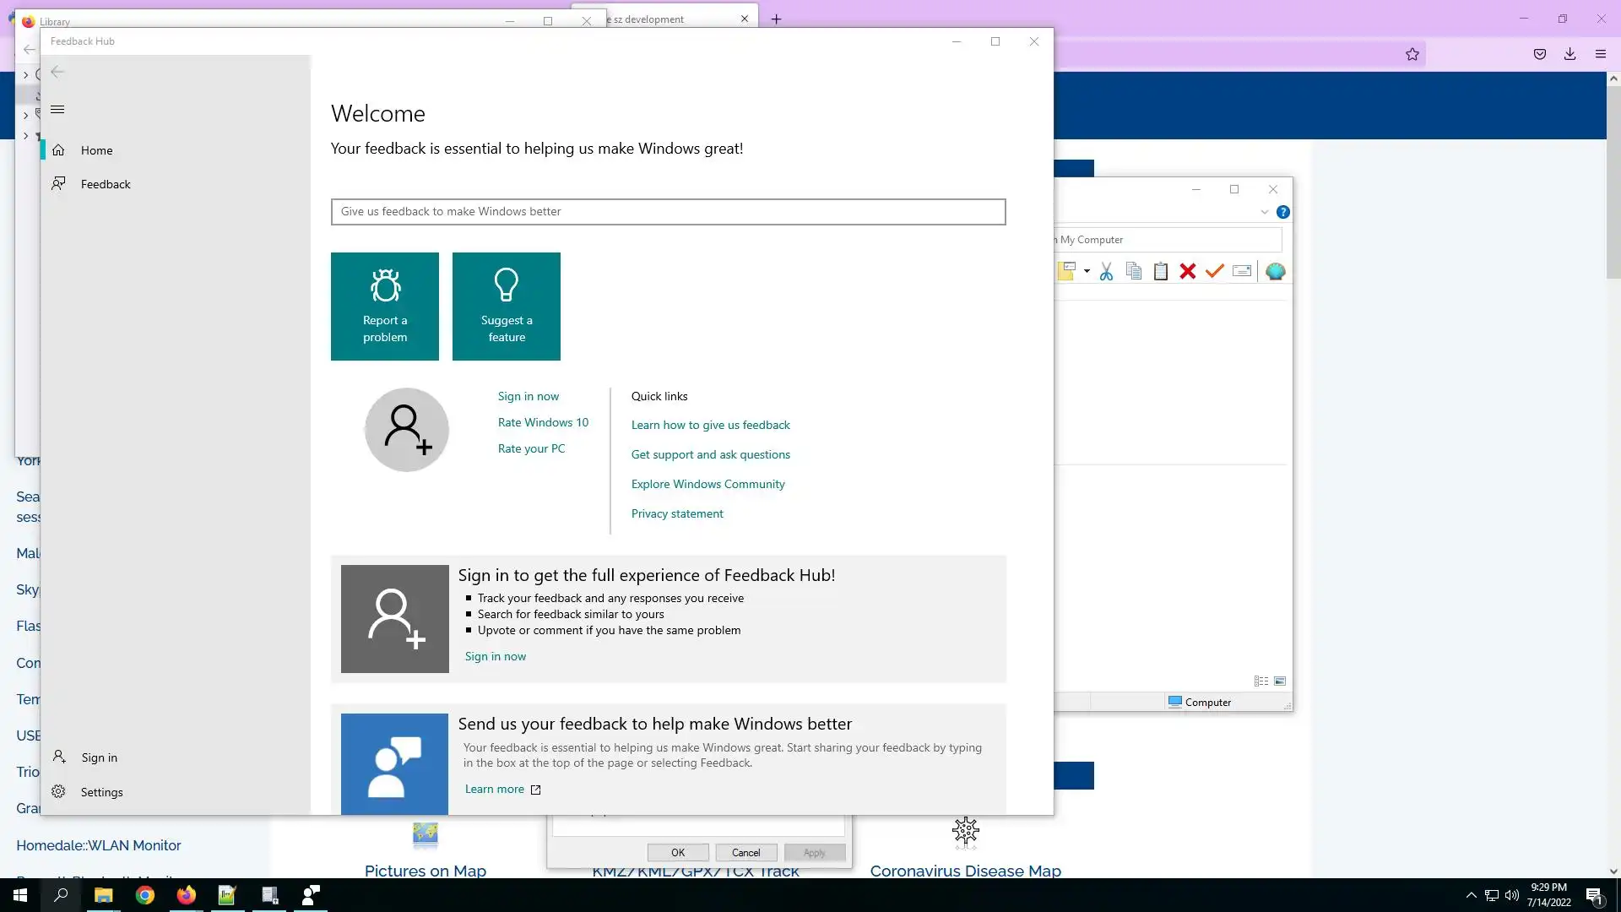
Task: Select Home in the sidebar
Action: click(96, 150)
